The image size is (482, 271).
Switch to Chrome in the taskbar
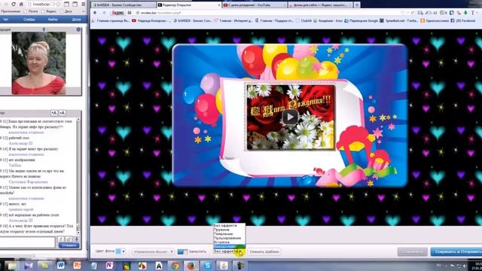tap(175, 265)
